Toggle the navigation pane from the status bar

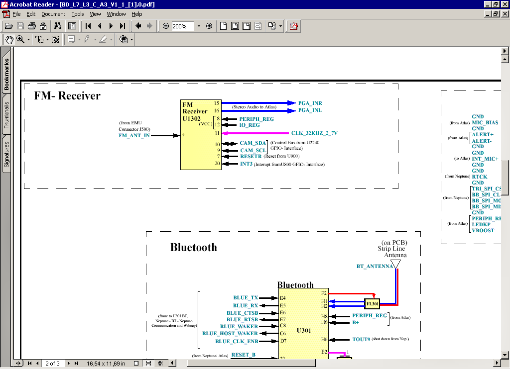click(x=18, y=363)
